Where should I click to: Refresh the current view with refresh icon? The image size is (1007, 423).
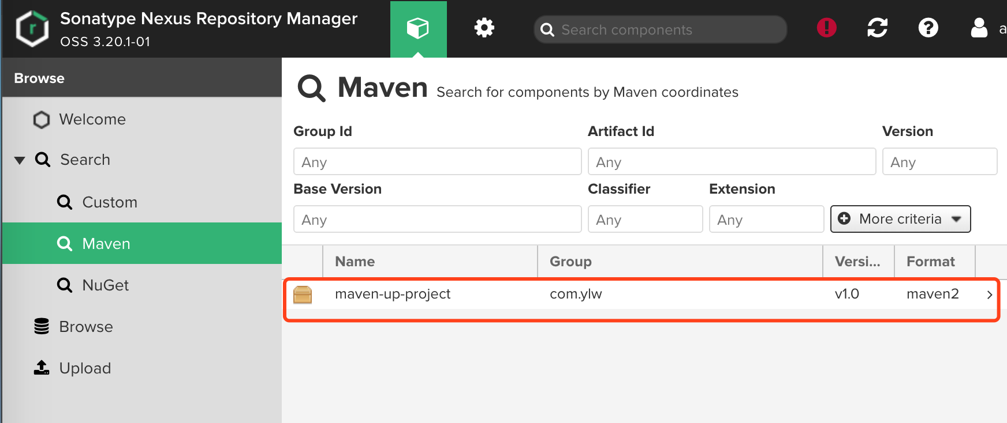pos(877,28)
